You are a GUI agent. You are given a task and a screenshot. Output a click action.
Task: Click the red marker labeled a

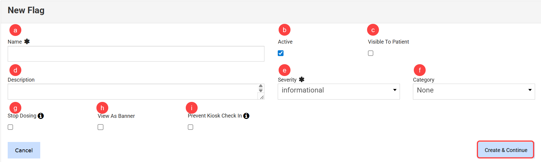coord(15,30)
